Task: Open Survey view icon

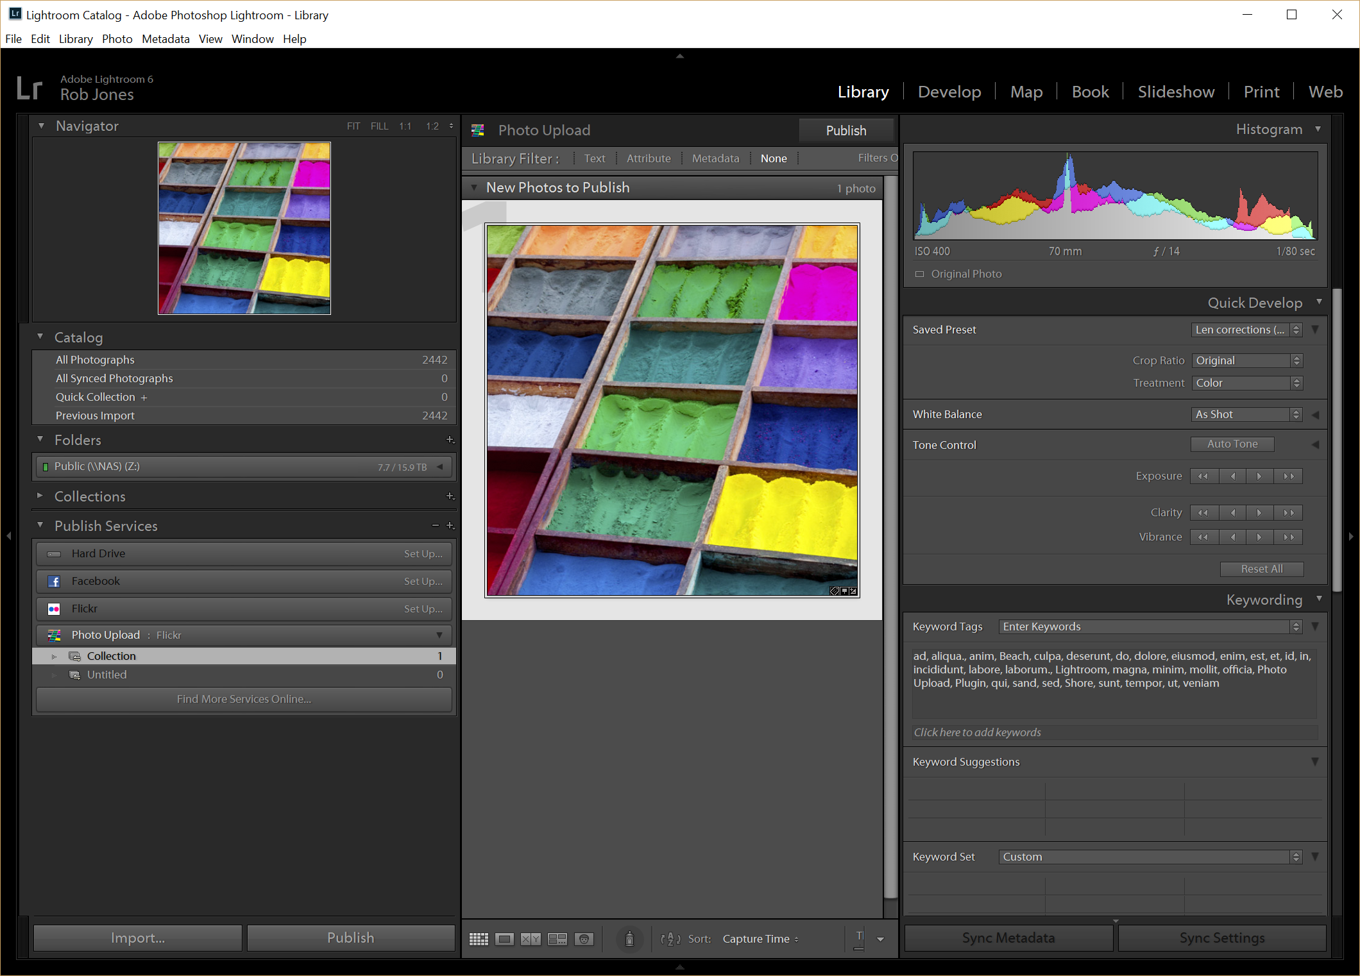Action: (x=557, y=939)
